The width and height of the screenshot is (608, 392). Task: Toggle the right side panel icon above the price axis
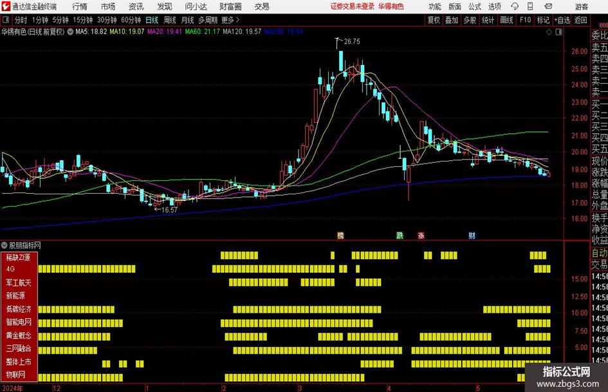click(x=558, y=32)
